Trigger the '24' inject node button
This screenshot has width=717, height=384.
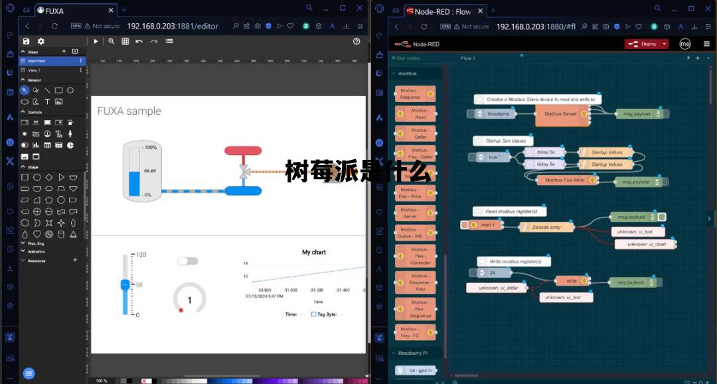point(473,273)
